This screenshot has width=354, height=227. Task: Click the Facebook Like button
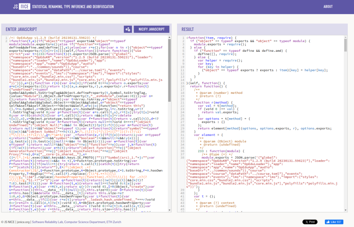tap(334, 222)
